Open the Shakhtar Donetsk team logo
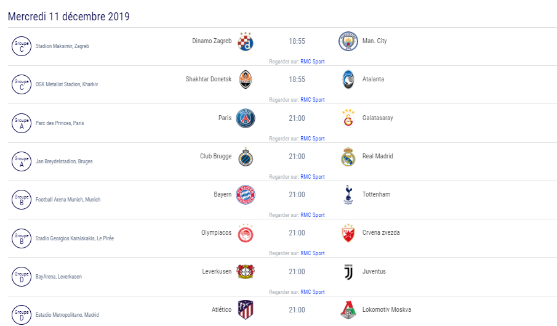This screenshot has width=557, height=326. tap(246, 79)
